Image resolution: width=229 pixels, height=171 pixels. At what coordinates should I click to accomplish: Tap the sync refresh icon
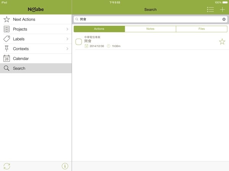tap(7, 166)
